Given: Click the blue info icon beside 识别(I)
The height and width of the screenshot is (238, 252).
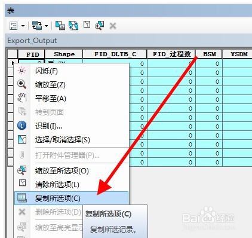Looking at the screenshot, I should (22, 126).
